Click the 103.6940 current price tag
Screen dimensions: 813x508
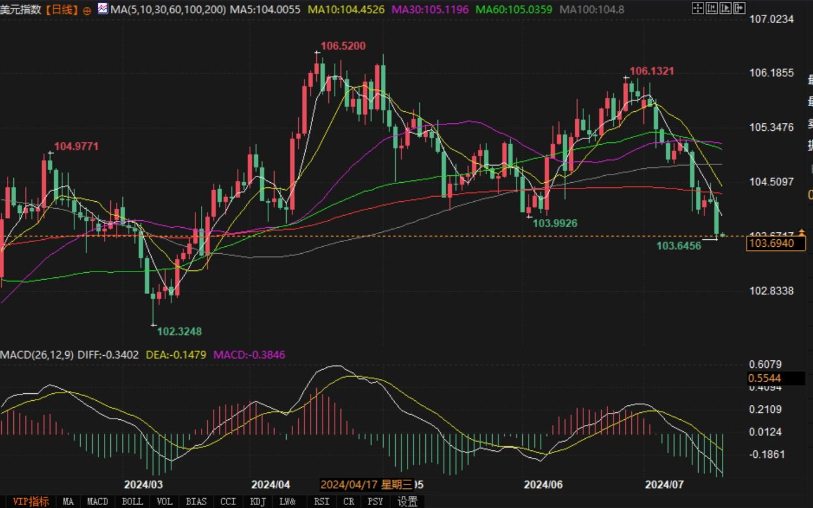(x=775, y=243)
